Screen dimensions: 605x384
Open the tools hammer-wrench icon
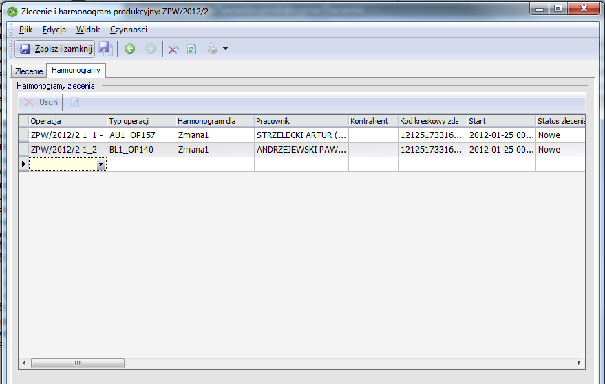point(173,49)
